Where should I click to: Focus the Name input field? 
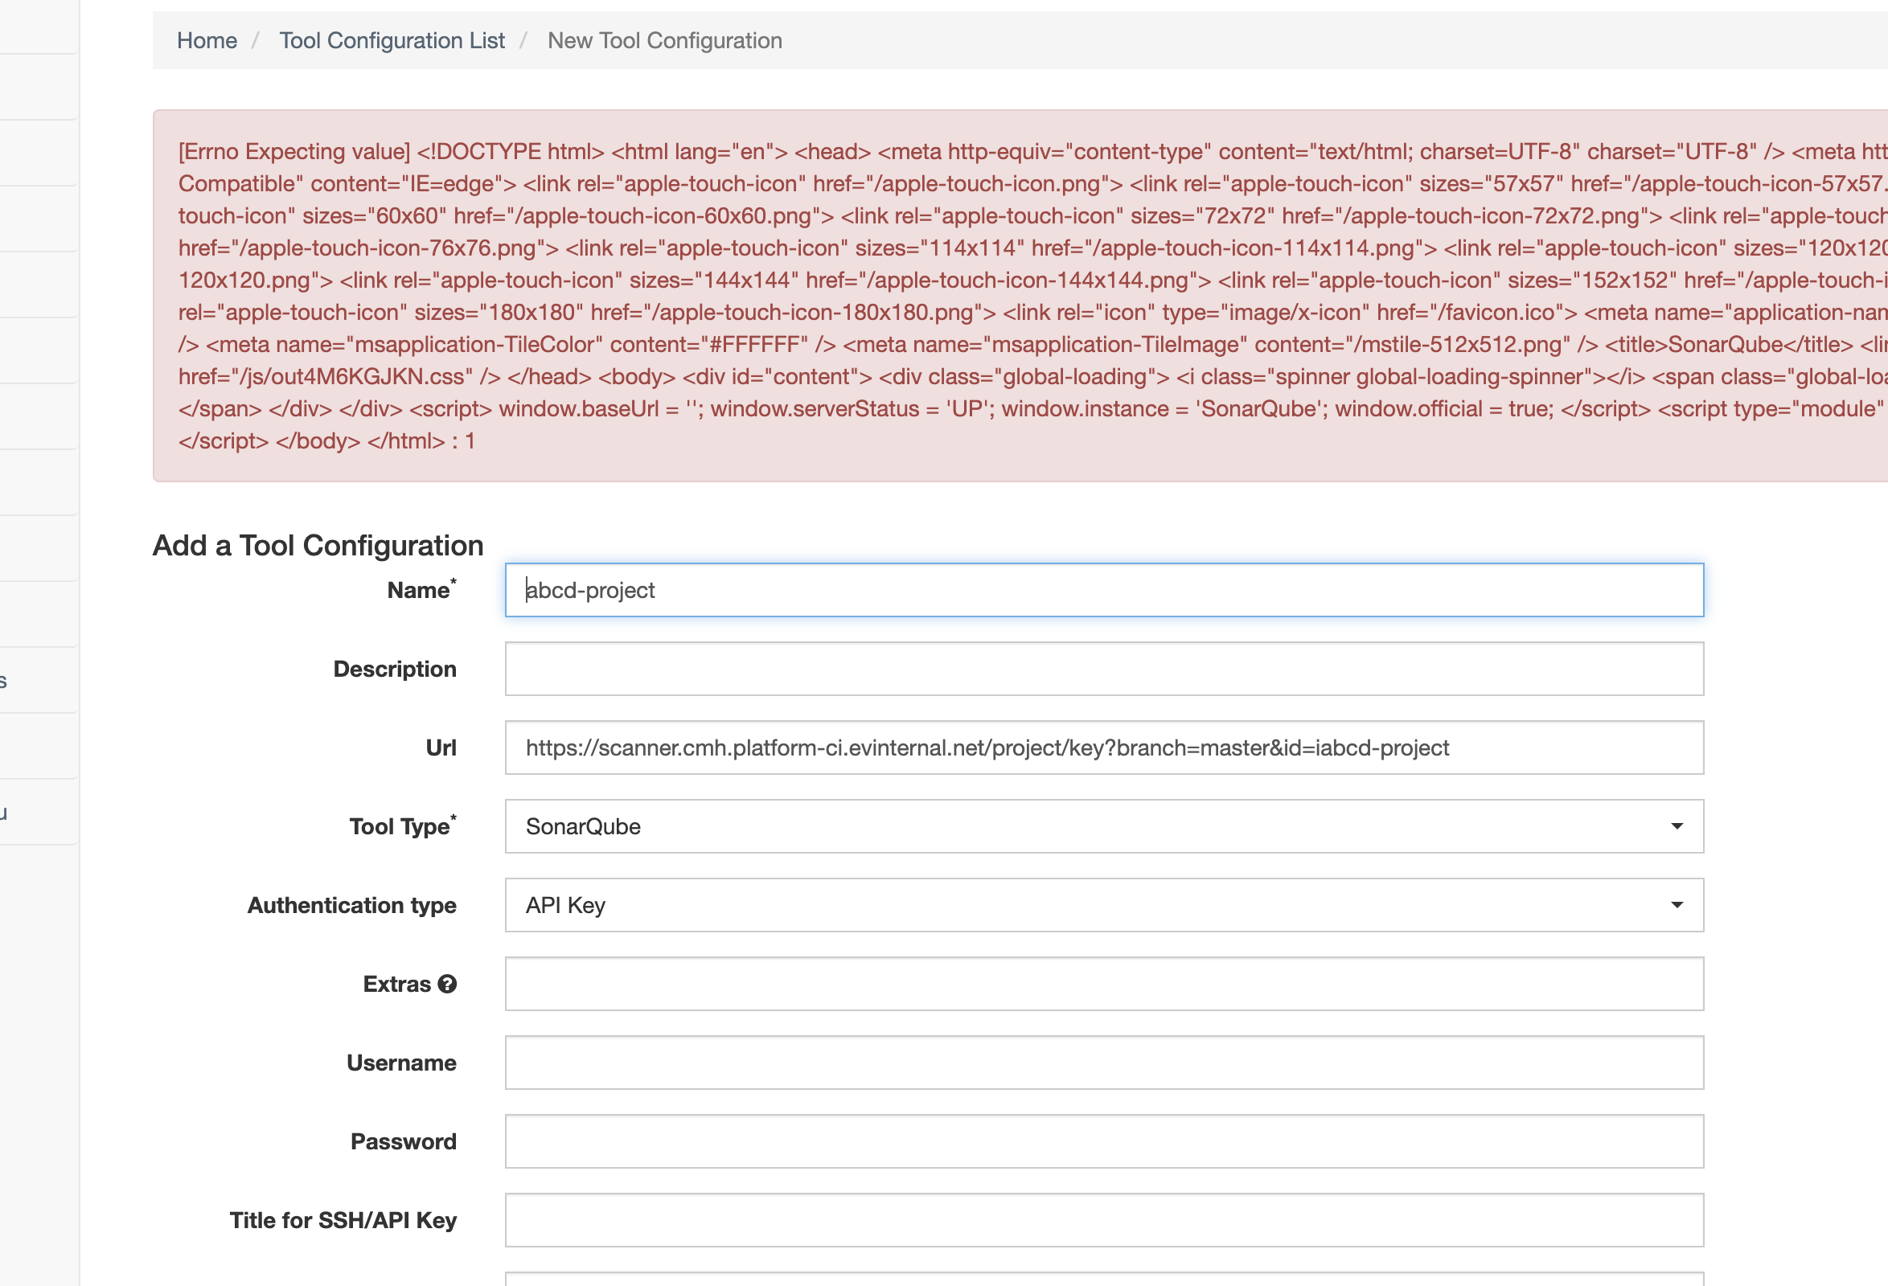tap(1104, 590)
